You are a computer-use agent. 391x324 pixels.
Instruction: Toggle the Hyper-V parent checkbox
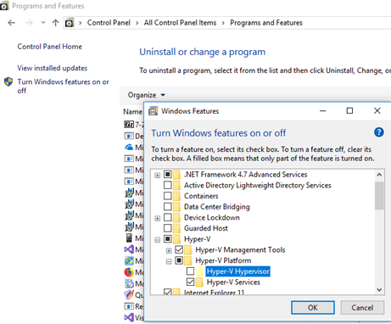[168, 239]
